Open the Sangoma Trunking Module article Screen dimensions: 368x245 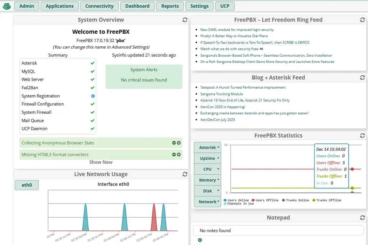click(221, 94)
